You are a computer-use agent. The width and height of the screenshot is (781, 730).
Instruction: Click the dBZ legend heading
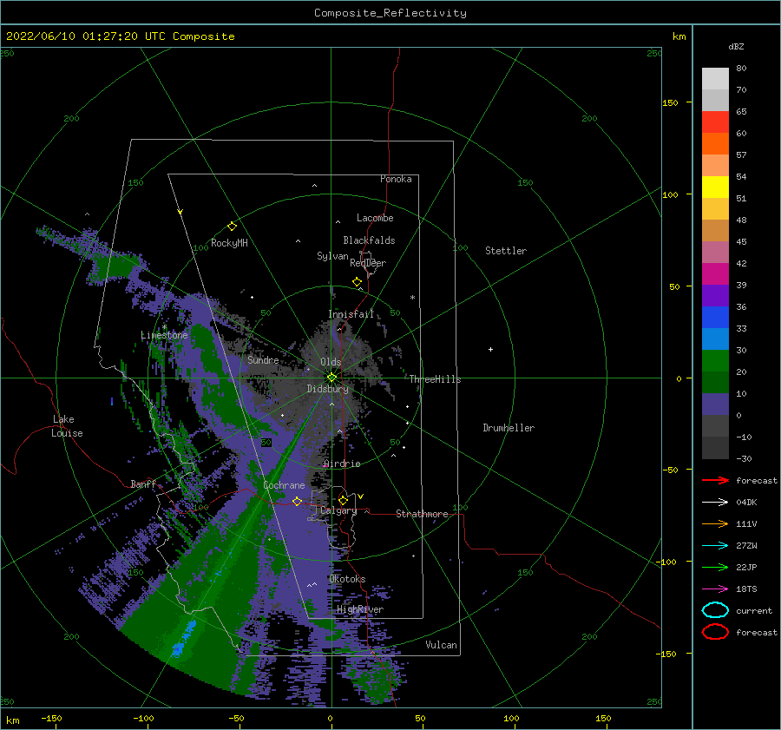click(736, 46)
